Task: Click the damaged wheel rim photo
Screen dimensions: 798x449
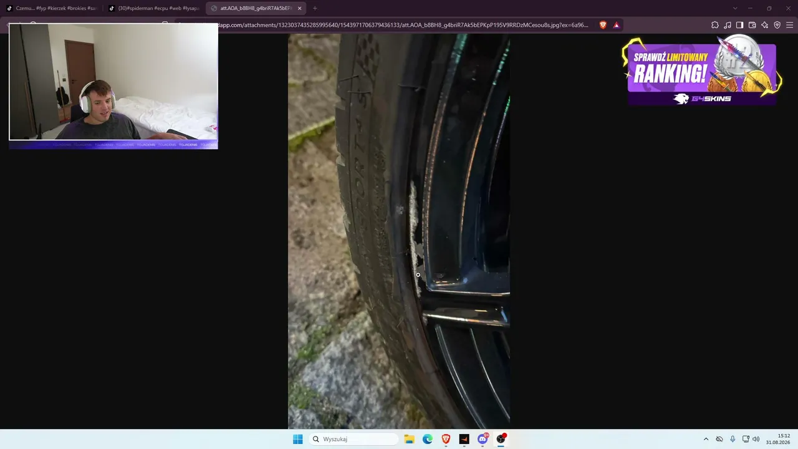Action: click(399, 231)
